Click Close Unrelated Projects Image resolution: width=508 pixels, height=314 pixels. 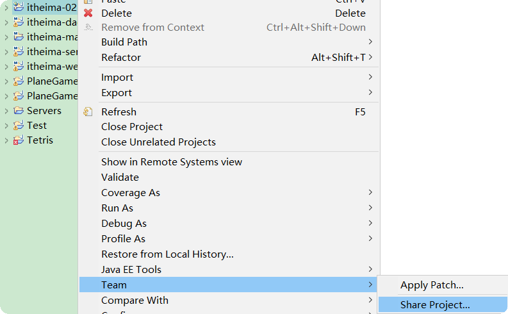pyautogui.click(x=158, y=142)
